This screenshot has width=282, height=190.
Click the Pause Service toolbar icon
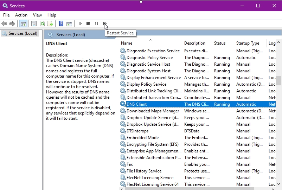(96, 24)
